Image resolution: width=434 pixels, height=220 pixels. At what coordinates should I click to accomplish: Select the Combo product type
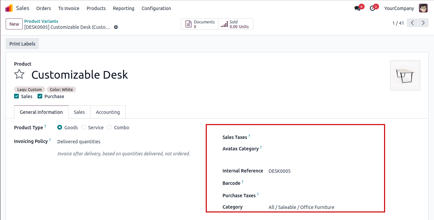(x=109, y=128)
